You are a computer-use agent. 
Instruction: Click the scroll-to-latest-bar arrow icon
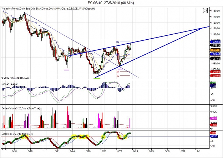205,10
